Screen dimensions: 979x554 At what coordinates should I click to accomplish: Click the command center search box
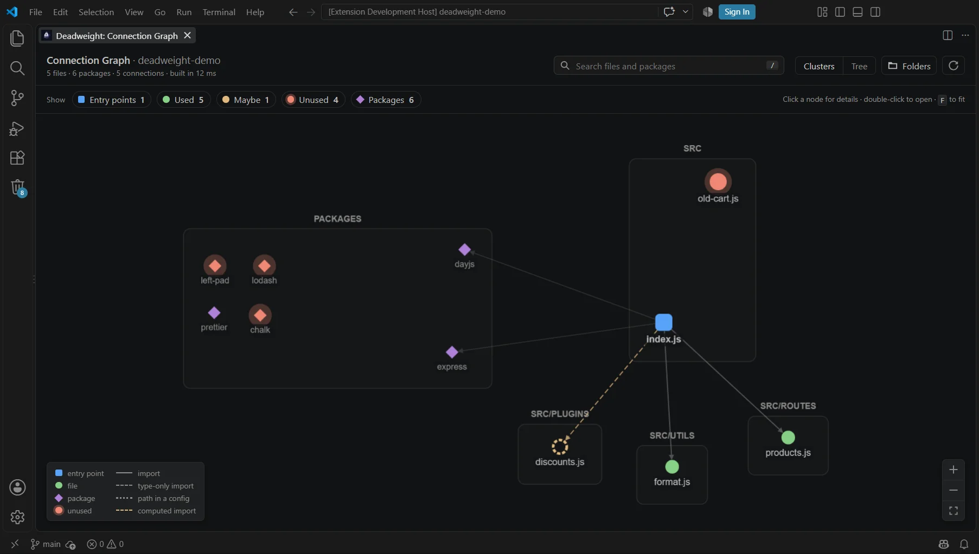pos(489,12)
